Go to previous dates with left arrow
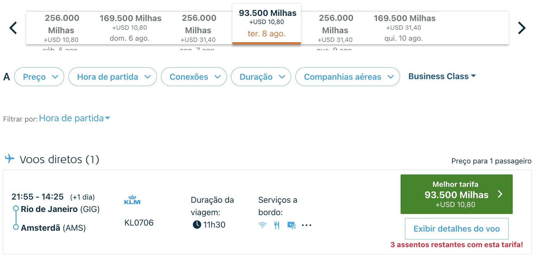This screenshot has width=537, height=257. pos(13,28)
